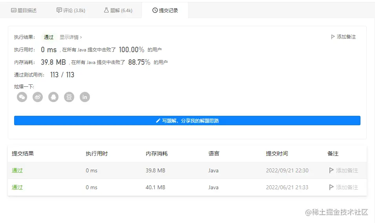375x223 pixels.
Task: Select the 提交记录 tab
Action: coord(165,10)
